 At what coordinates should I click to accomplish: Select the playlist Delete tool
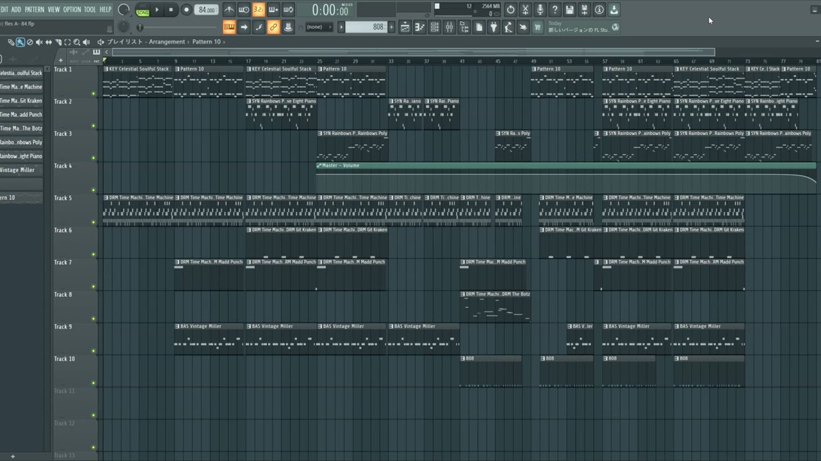click(30, 42)
